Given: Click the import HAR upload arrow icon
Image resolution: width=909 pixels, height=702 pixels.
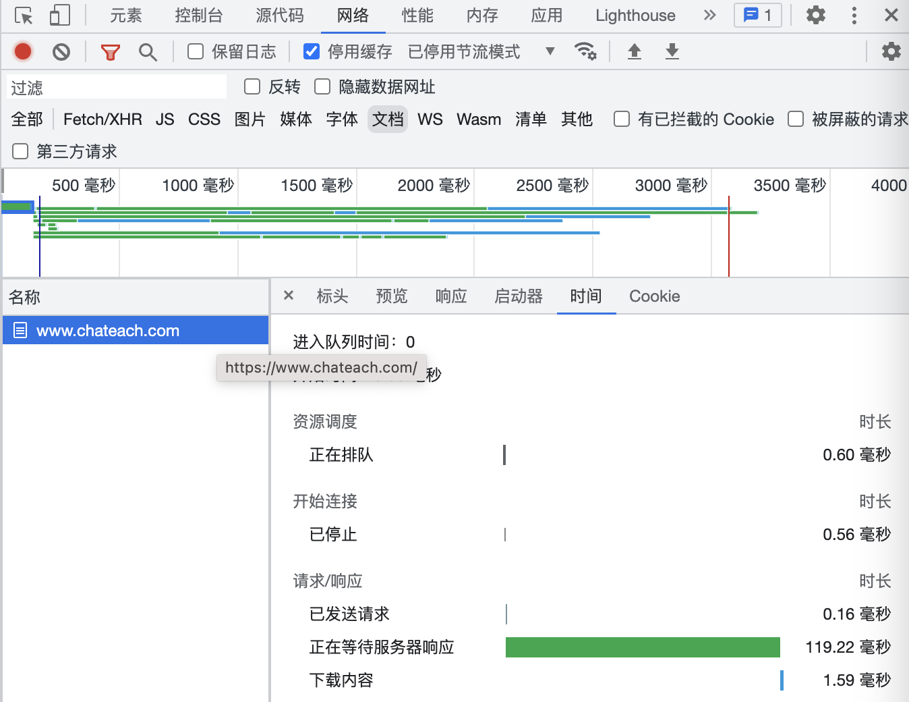Looking at the screenshot, I should (635, 51).
